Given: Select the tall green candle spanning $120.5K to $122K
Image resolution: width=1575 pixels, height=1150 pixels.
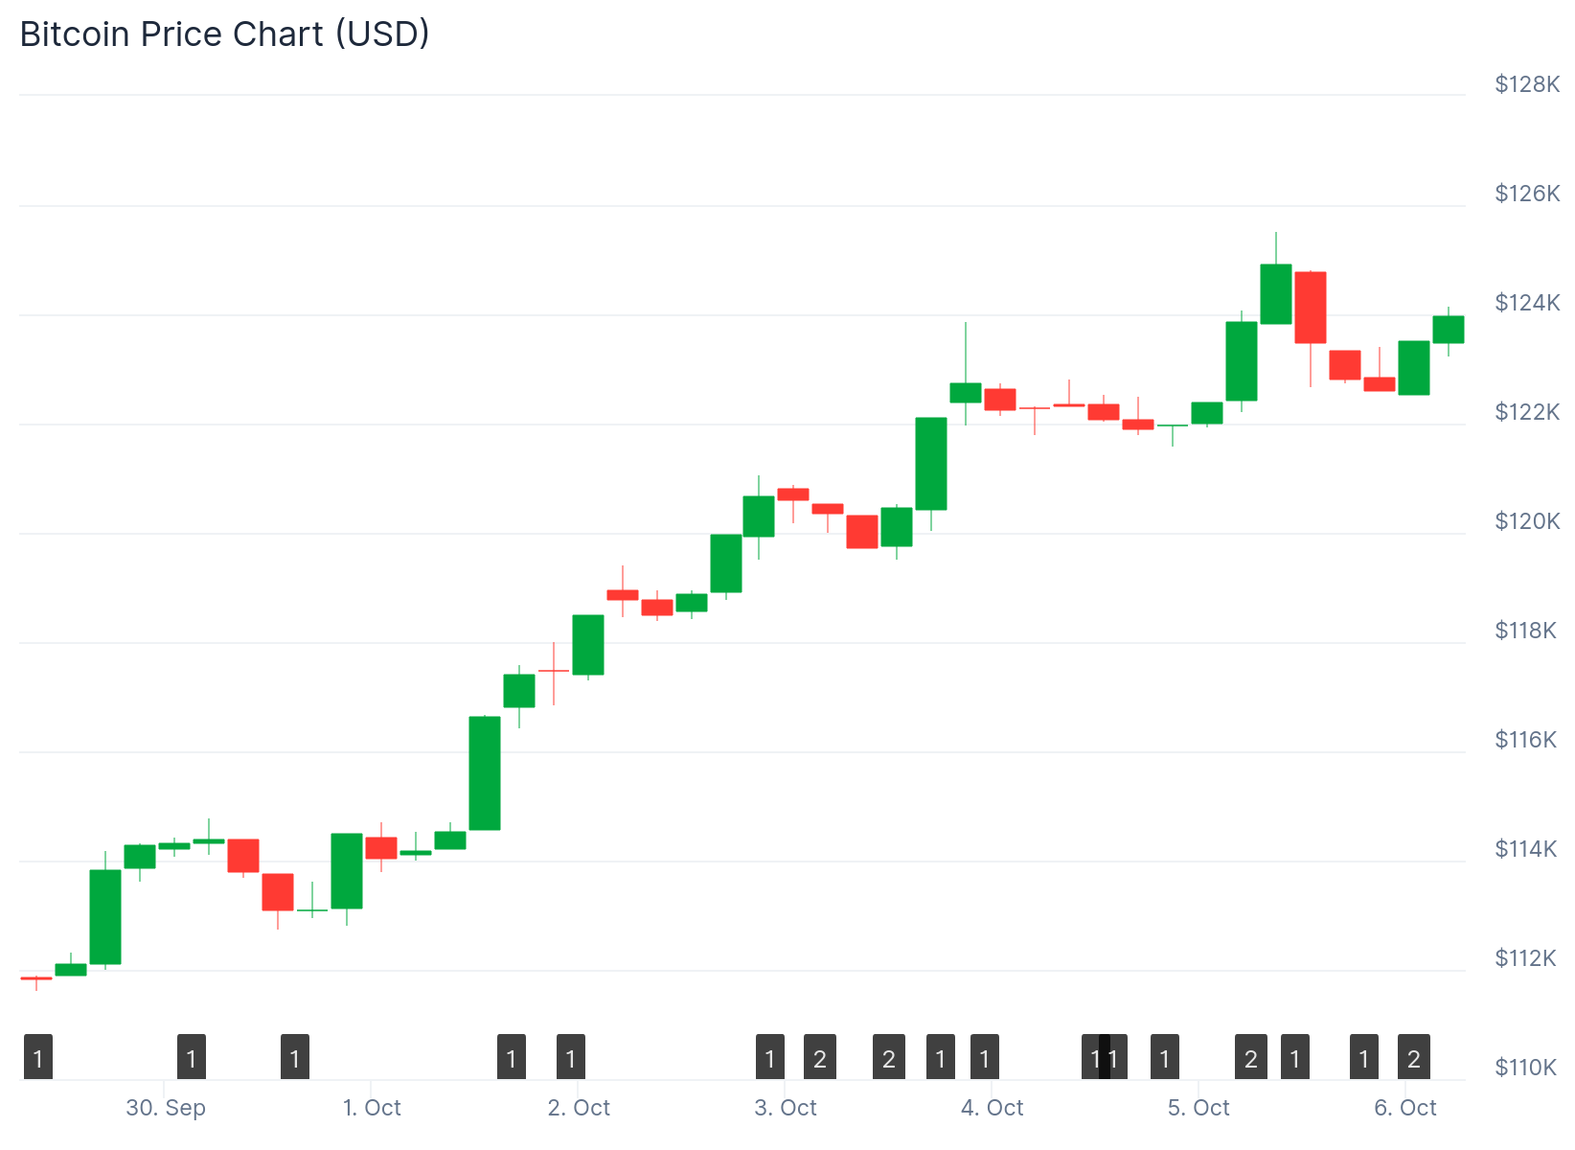Looking at the screenshot, I should coord(931,463).
